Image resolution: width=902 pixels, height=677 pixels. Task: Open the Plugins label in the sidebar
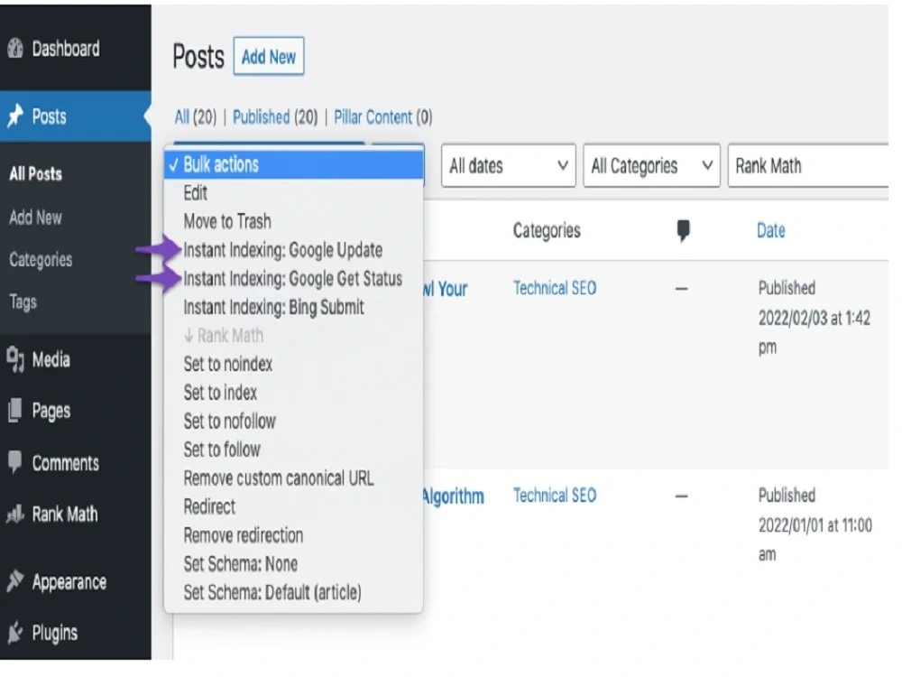(55, 633)
